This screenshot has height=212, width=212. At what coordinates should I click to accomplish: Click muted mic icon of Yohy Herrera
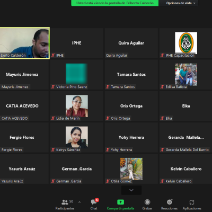[x=108, y=149]
